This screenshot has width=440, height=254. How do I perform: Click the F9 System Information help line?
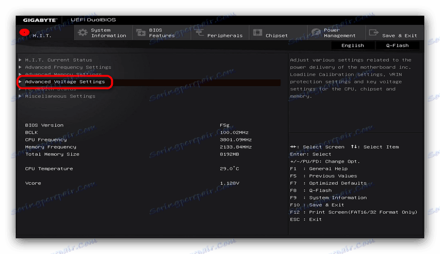coord(328,197)
